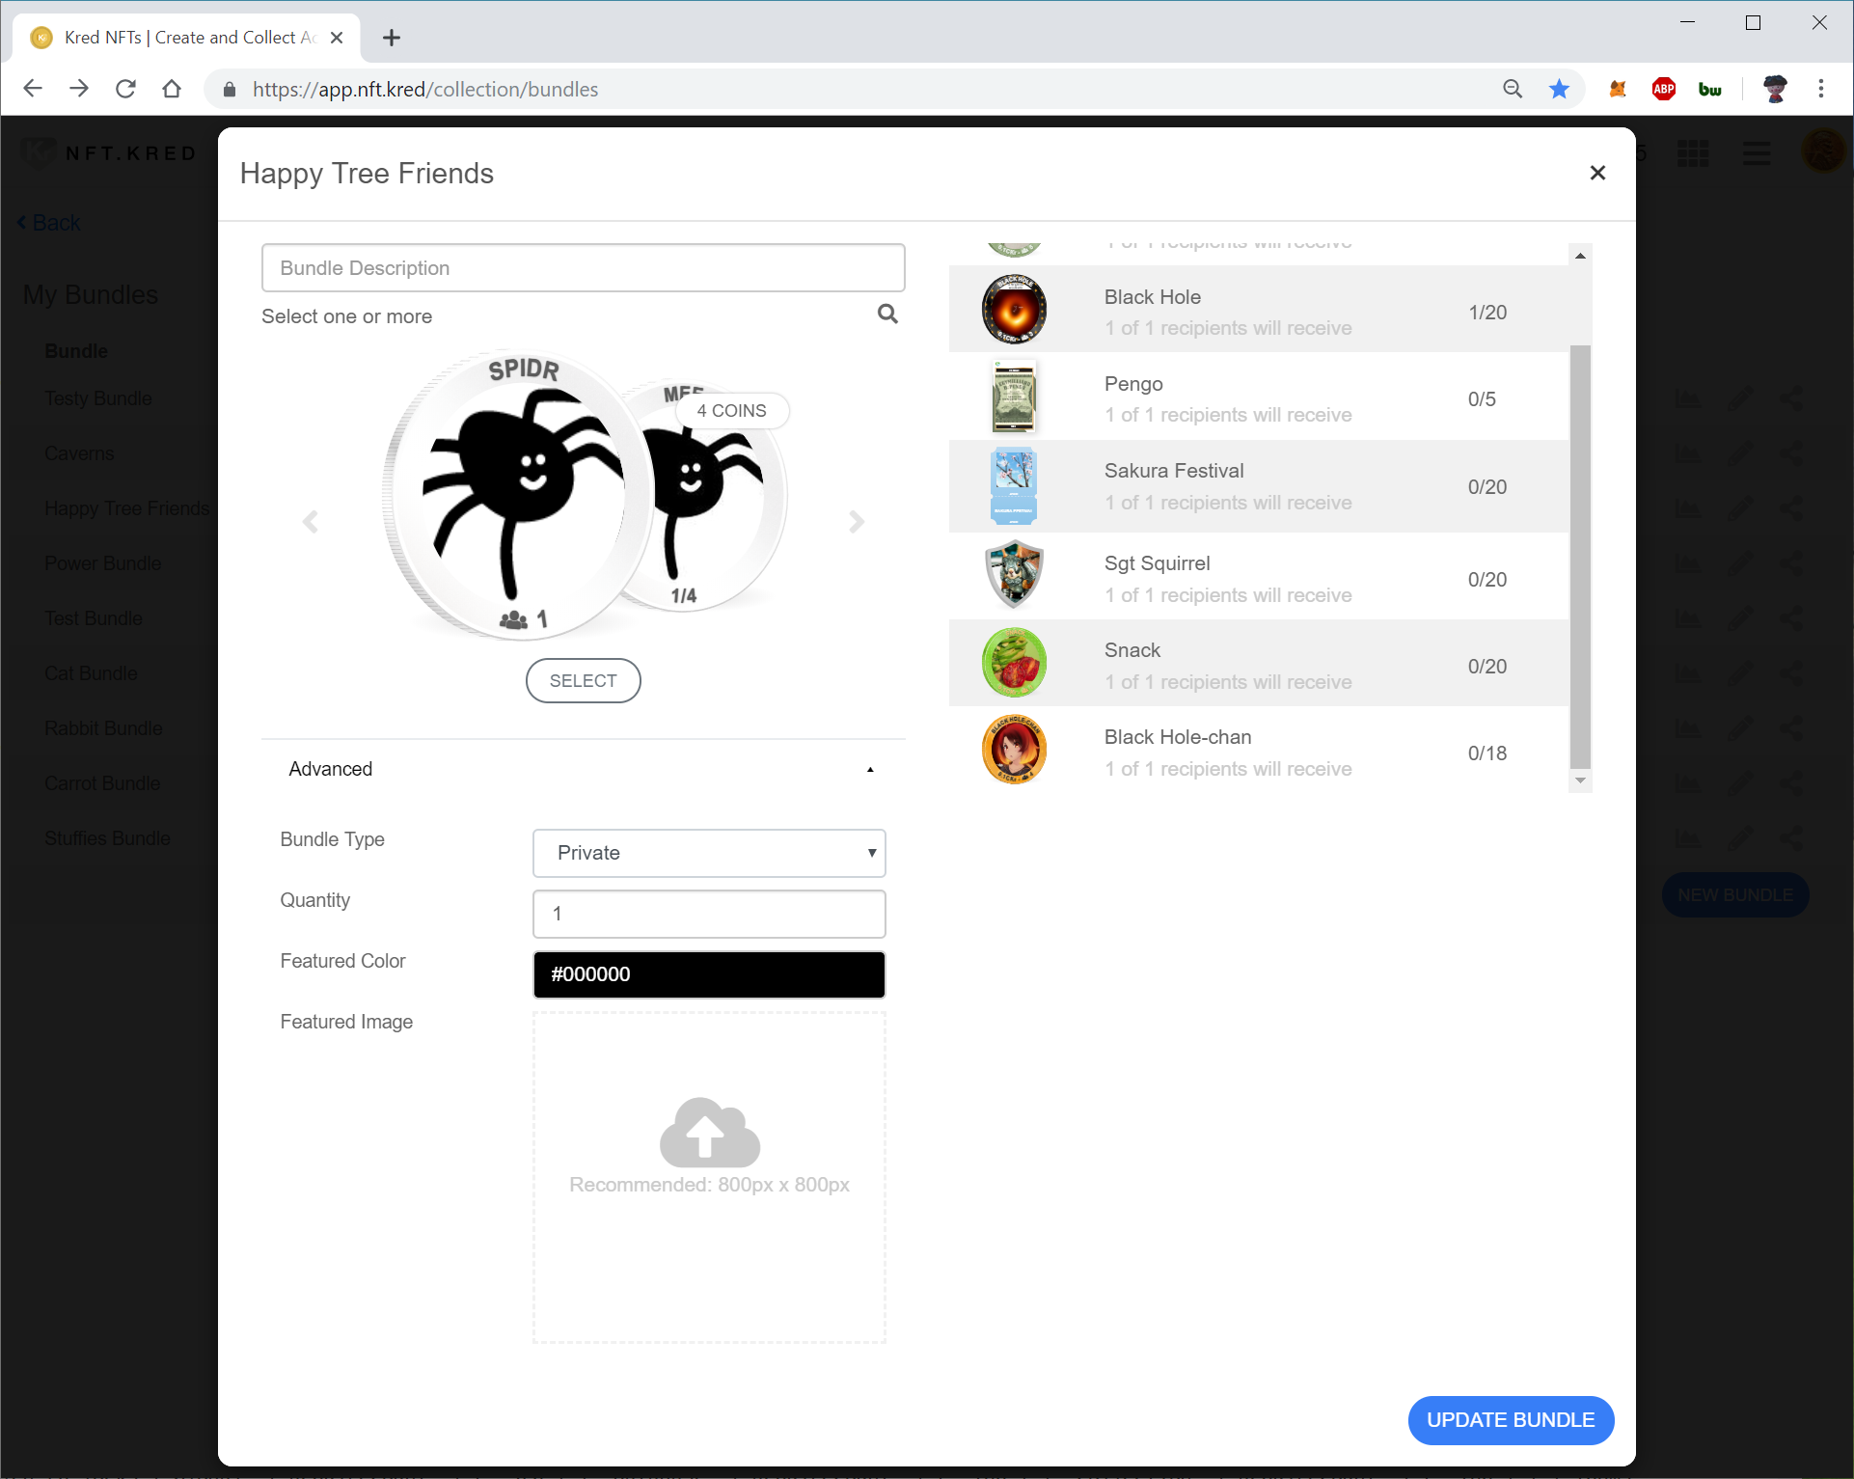Select the Black Hole-chan coin row
1854x1479 pixels.
[1258, 753]
